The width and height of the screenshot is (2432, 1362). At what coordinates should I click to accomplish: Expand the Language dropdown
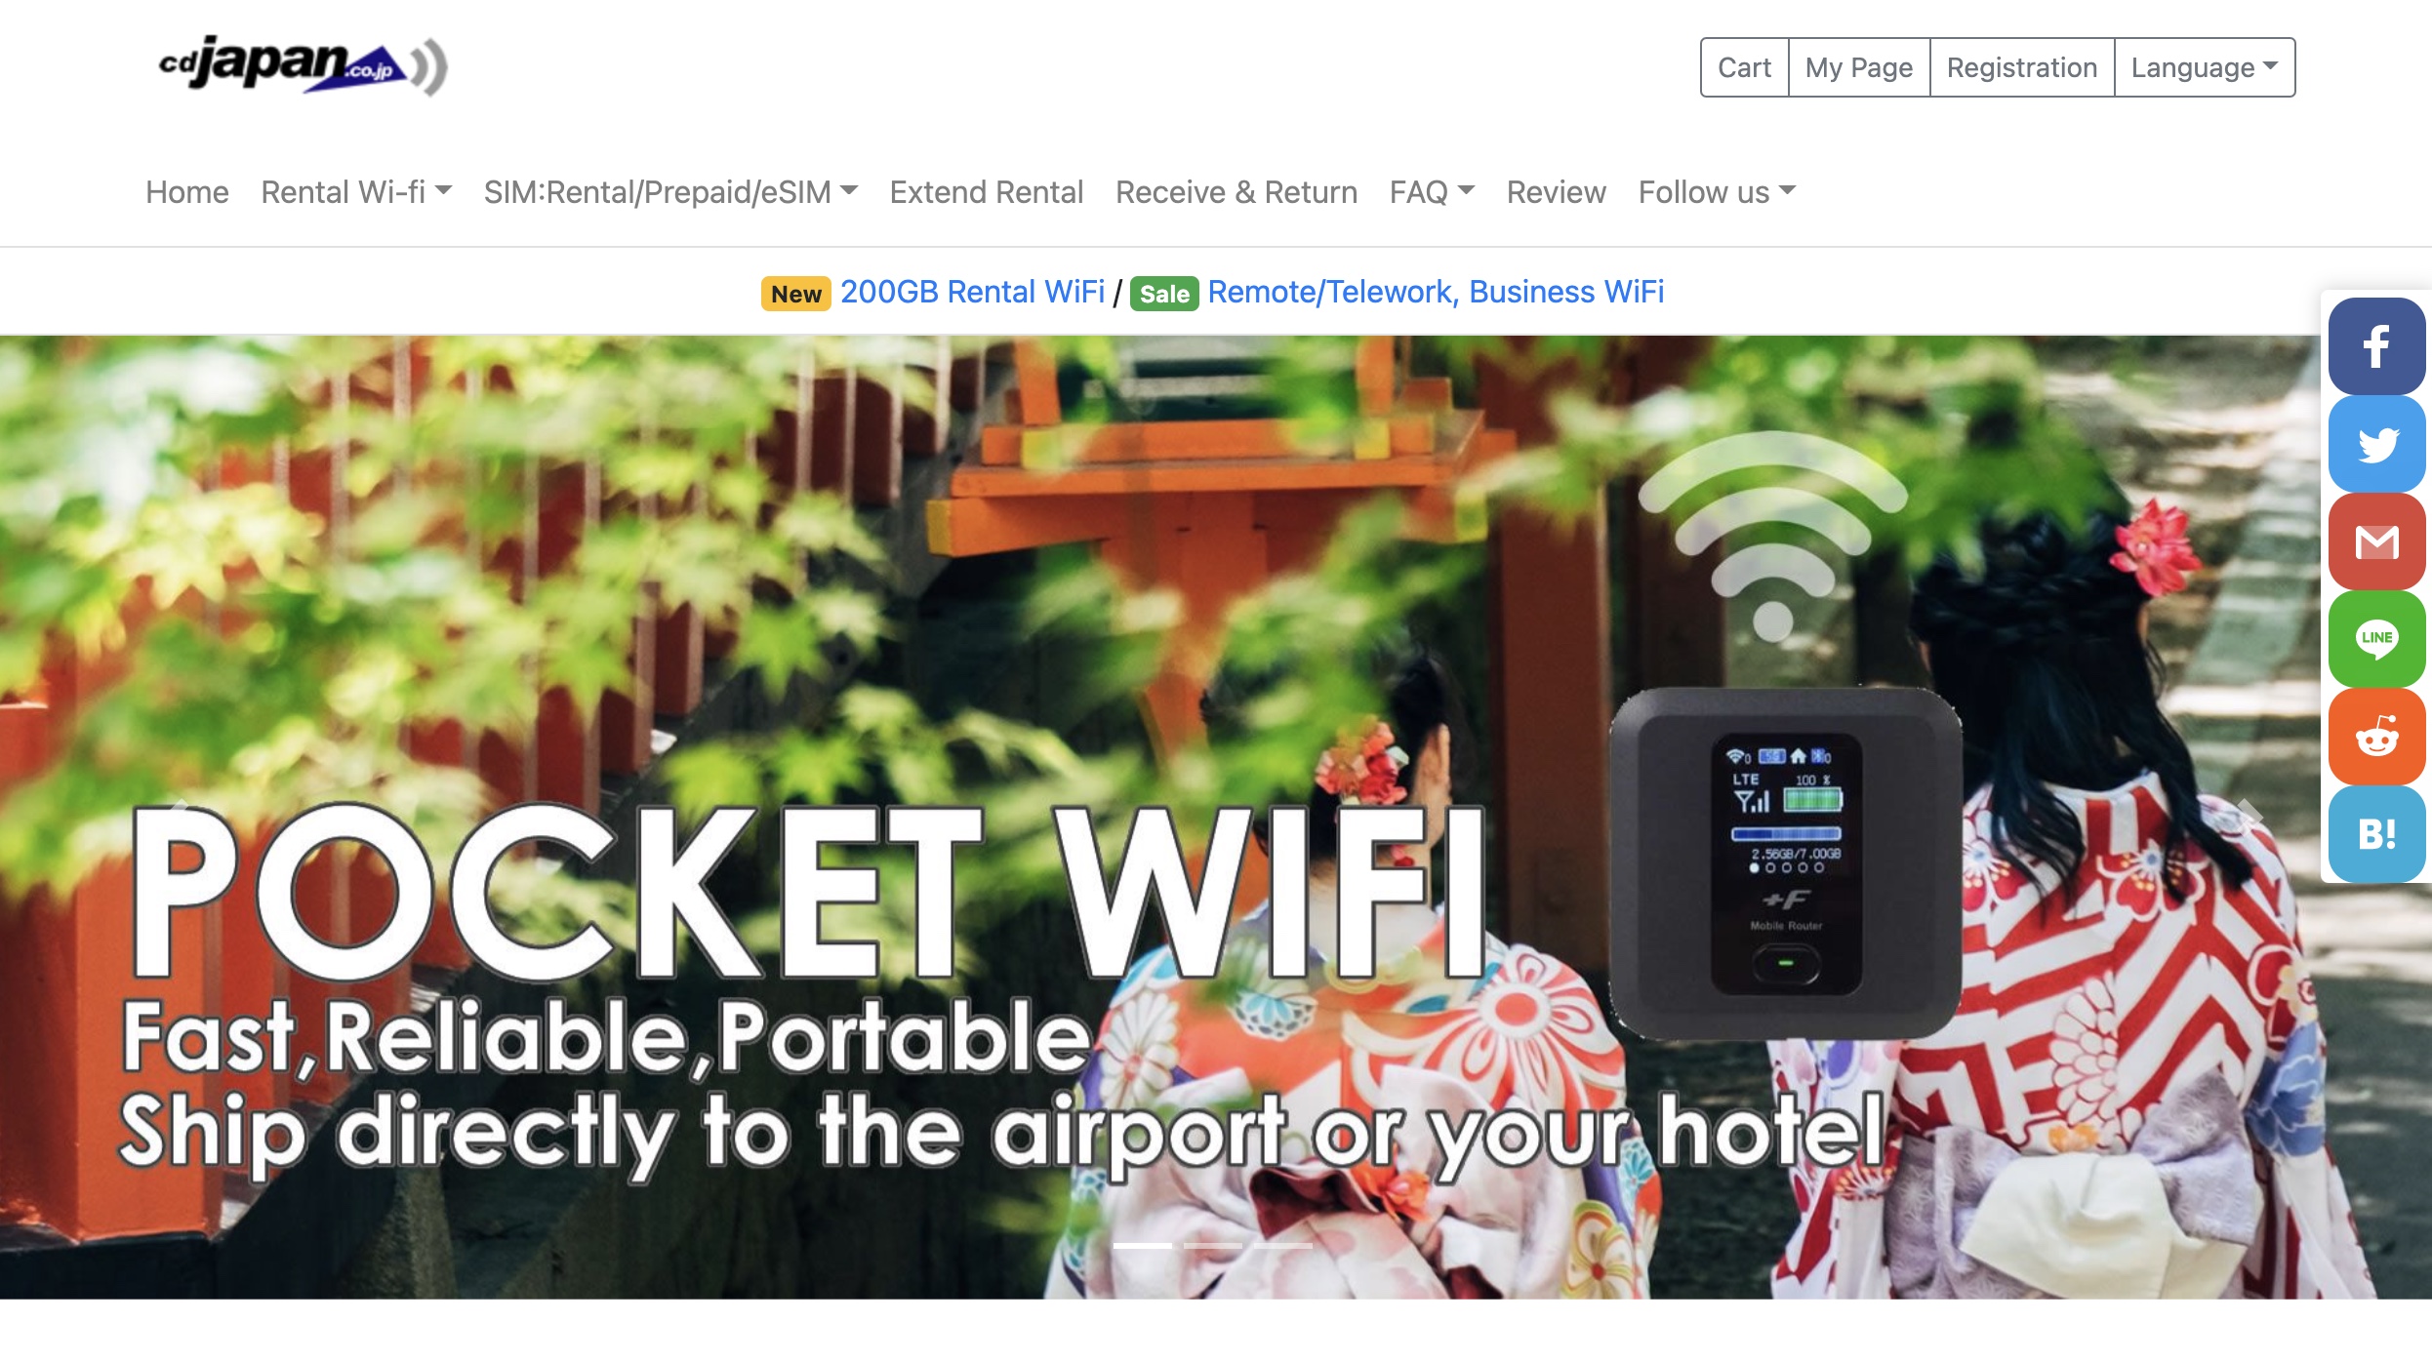point(2204,67)
